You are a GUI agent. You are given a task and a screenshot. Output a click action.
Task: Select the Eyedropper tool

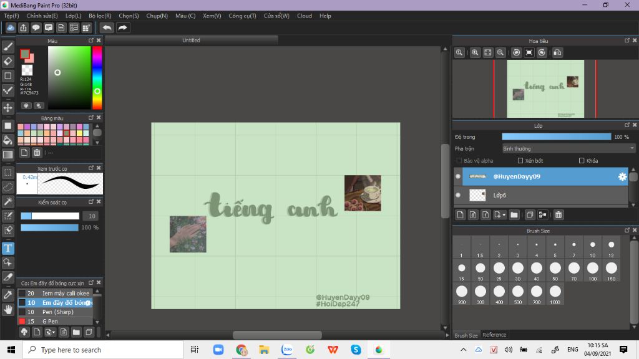pyautogui.click(x=7, y=295)
